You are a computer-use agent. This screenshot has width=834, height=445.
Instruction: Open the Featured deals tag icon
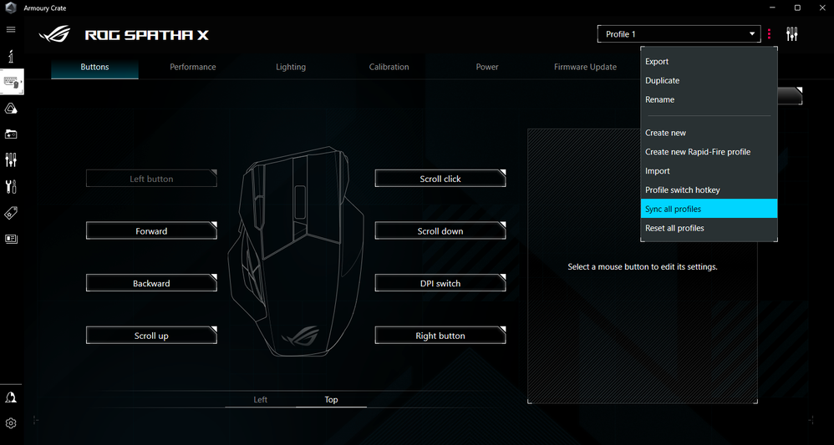coord(11,213)
